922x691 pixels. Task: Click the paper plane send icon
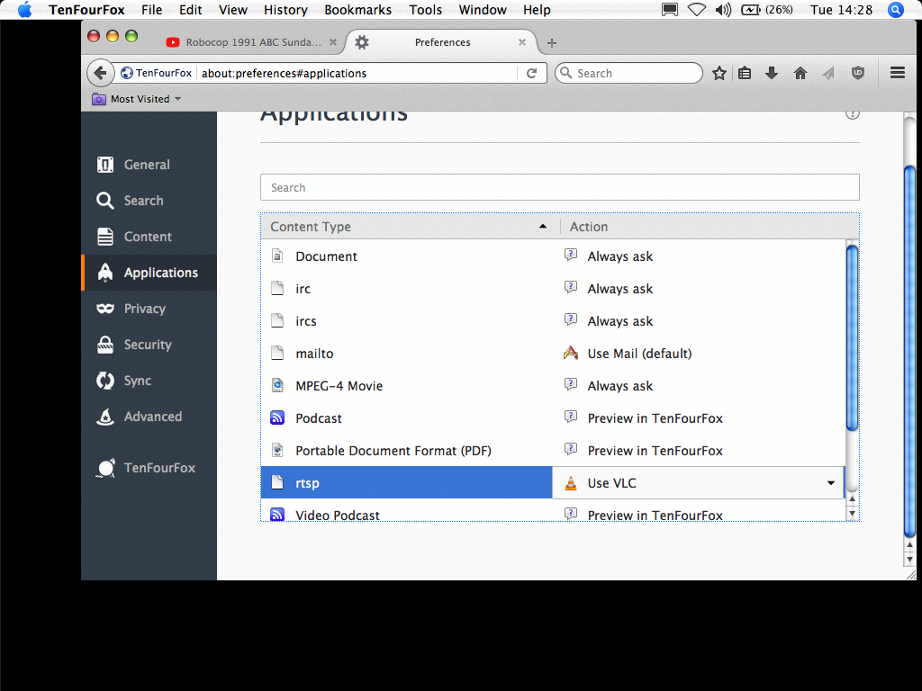[828, 73]
